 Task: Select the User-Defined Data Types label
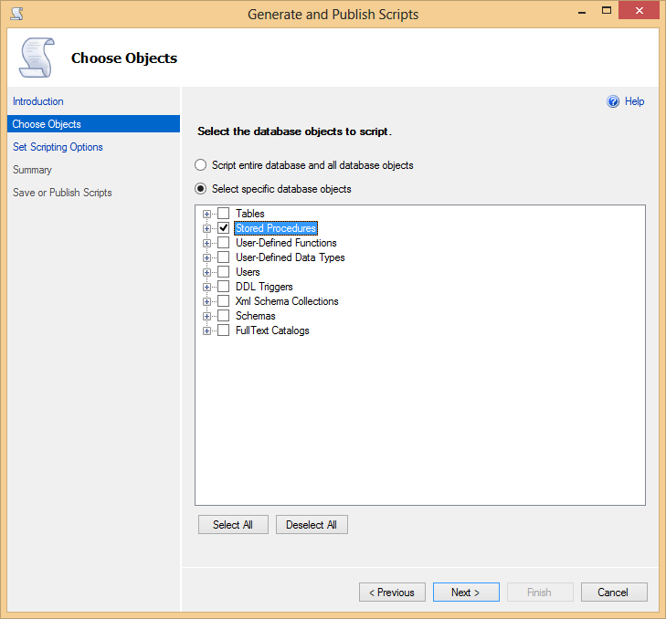291,257
